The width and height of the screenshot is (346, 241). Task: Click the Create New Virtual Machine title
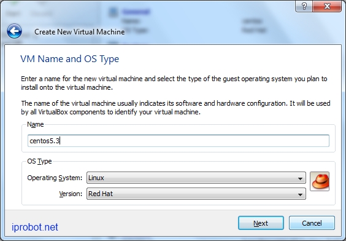(x=79, y=32)
